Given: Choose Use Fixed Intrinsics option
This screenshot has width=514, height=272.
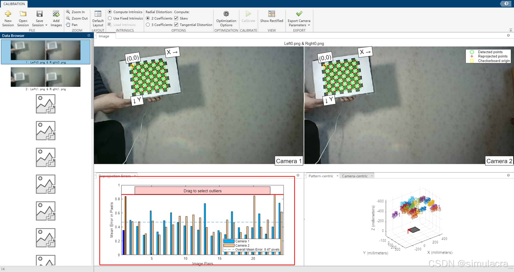Looking at the screenshot, I should [x=110, y=18].
